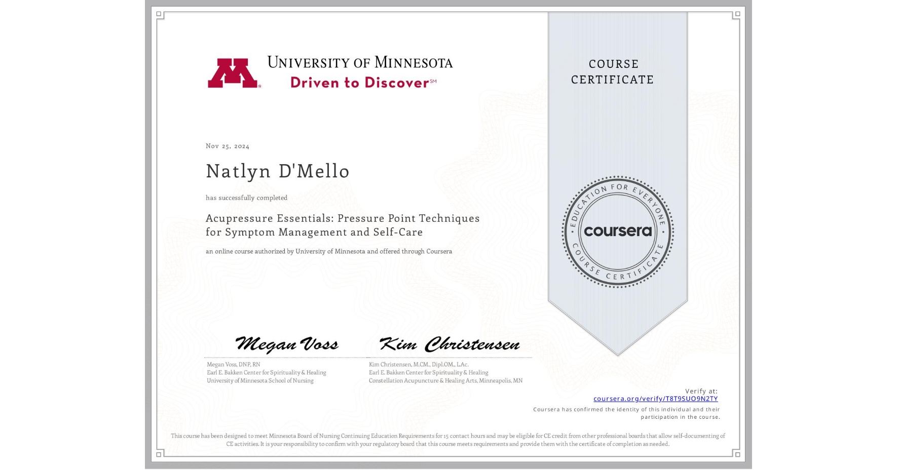Click the 'Verify at:' label text
The height and width of the screenshot is (470, 898).
703,390
